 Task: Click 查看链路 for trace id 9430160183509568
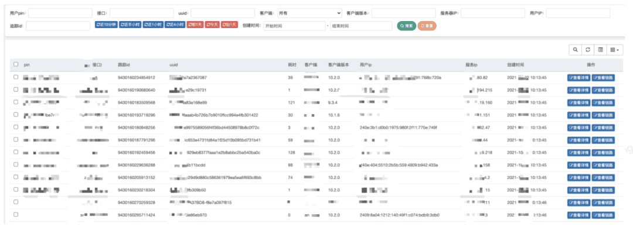tap(603, 102)
